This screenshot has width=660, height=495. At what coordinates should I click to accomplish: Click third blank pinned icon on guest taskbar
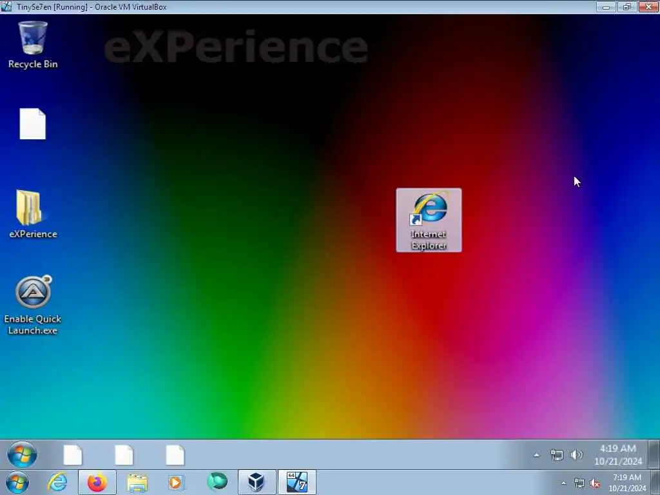[175, 455]
